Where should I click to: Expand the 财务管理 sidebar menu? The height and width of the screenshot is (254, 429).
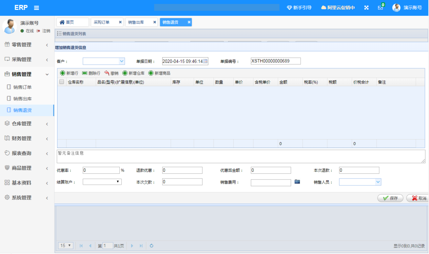pyautogui.click(x=27, y=138)
